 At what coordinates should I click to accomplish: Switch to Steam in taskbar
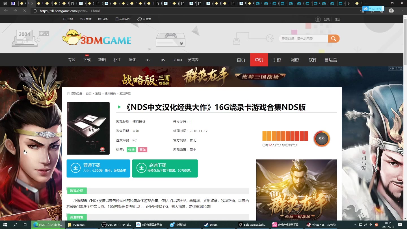(x=218, y=225)
